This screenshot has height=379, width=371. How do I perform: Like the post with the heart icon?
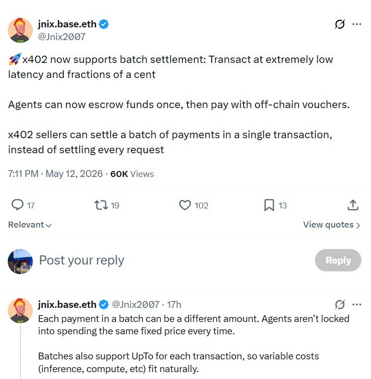185,205
